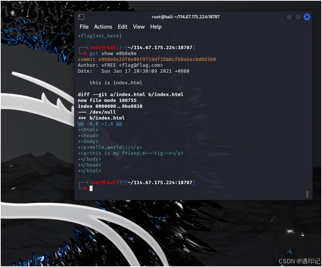
Task: Click the terminal icon in the title bar
Action: [x=81, y=17]
